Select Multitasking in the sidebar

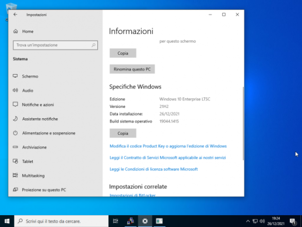point(33,176)
